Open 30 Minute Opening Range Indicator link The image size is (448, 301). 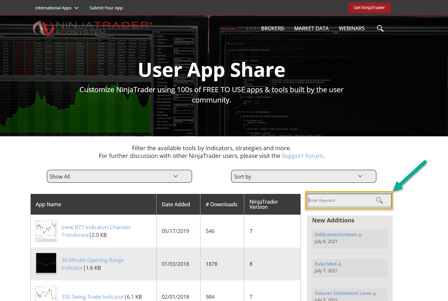pos(93,264)
